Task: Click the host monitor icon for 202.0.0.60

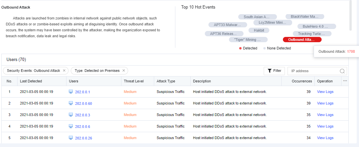Action: pyautogui.click(x=71, y=103)
